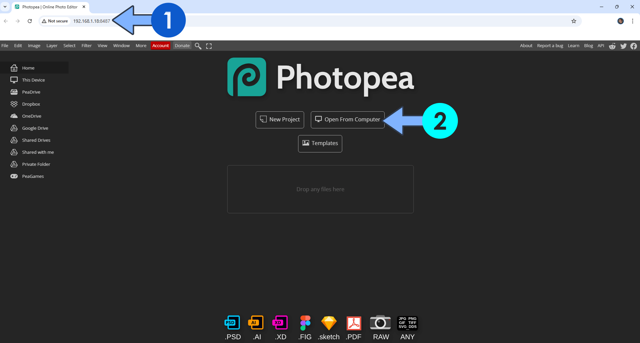Open the PeaGames entry

[34, 176]
